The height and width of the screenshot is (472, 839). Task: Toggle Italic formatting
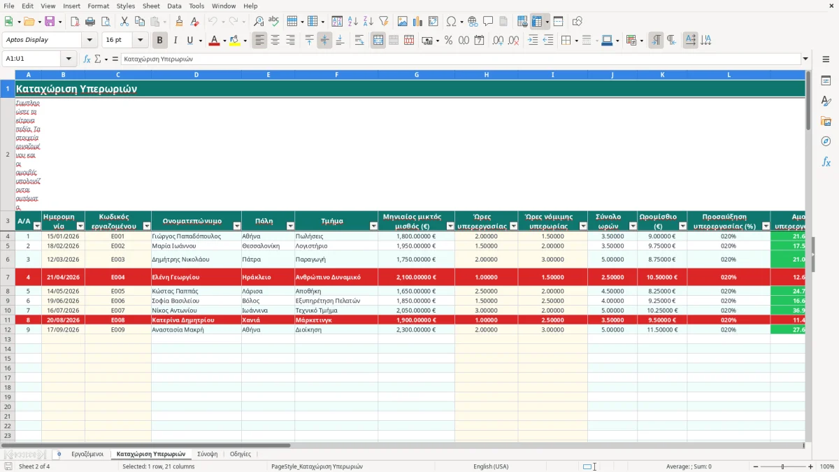(x=175, y=41)
